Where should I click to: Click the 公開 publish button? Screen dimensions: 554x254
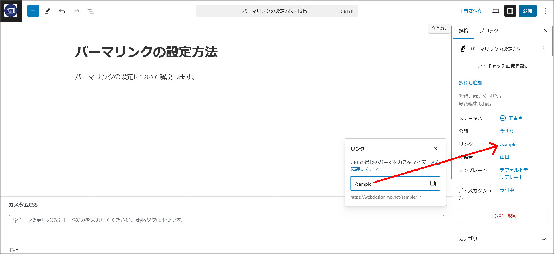point(528,11)
